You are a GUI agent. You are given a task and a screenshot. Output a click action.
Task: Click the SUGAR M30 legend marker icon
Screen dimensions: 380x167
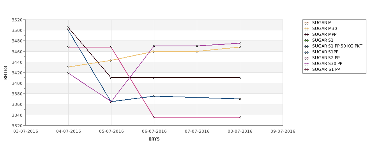click(x=307, y=29)
